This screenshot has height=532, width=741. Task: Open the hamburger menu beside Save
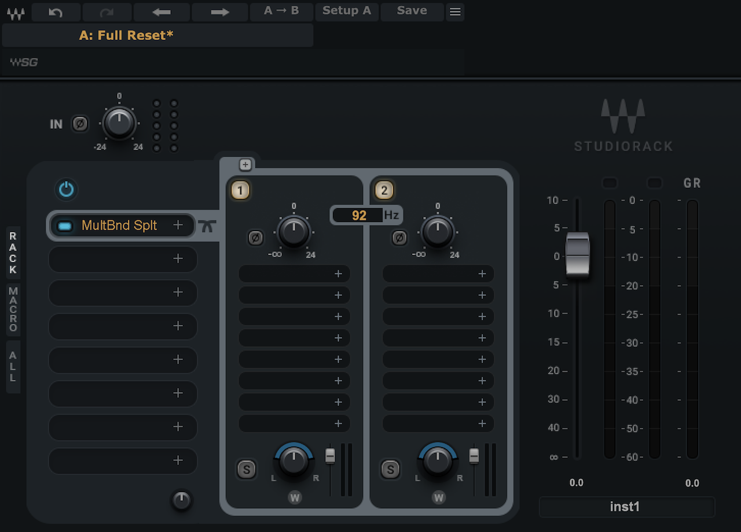455,12
